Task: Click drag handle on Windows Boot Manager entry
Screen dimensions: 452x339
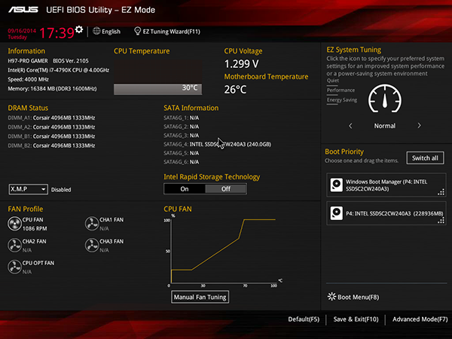Action: [x=441, y=192]
